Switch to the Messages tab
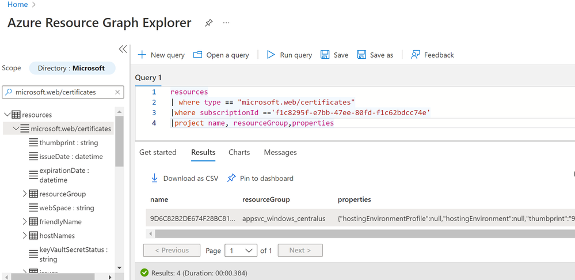Image resolution: width=575 pixels, height=280 pixels. coord(280,152)
